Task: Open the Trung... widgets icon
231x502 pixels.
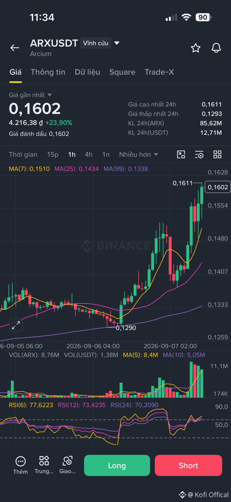Action: point(44,461)
